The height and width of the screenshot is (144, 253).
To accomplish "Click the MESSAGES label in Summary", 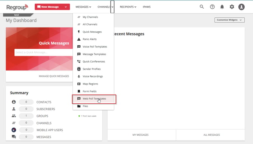I will point(44,137).
